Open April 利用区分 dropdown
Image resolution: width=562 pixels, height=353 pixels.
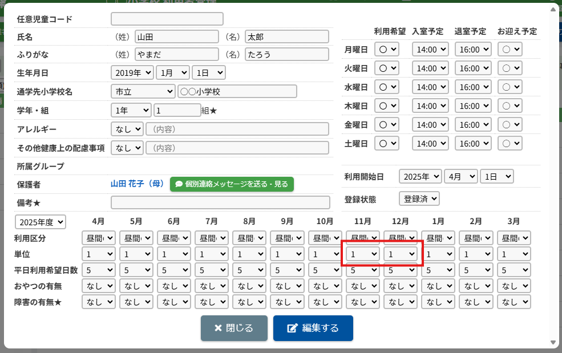pos(99,238)
